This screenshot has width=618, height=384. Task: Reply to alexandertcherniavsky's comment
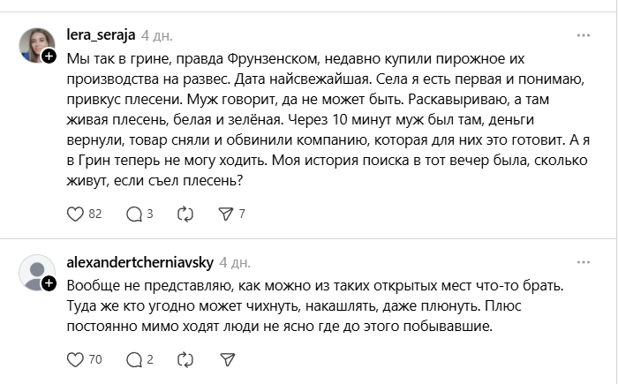(134, 359)
